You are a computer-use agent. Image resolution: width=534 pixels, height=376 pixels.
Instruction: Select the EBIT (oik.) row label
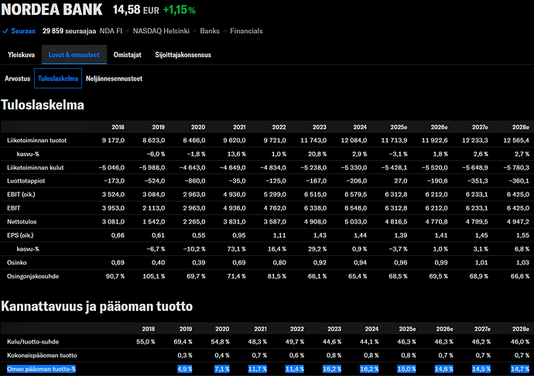tap(21, 194)
